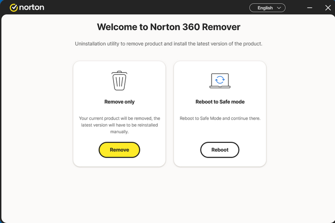Open the English language dropdown
Viewport: 335px width, 223px height.
point(267,8)
